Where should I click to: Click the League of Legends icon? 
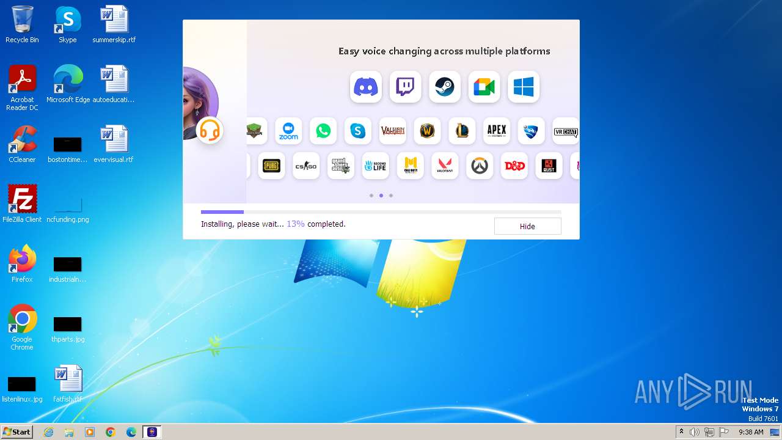pyautogui.click(x=462, y=131)
